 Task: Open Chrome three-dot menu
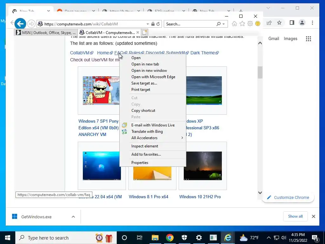[312, 23]
